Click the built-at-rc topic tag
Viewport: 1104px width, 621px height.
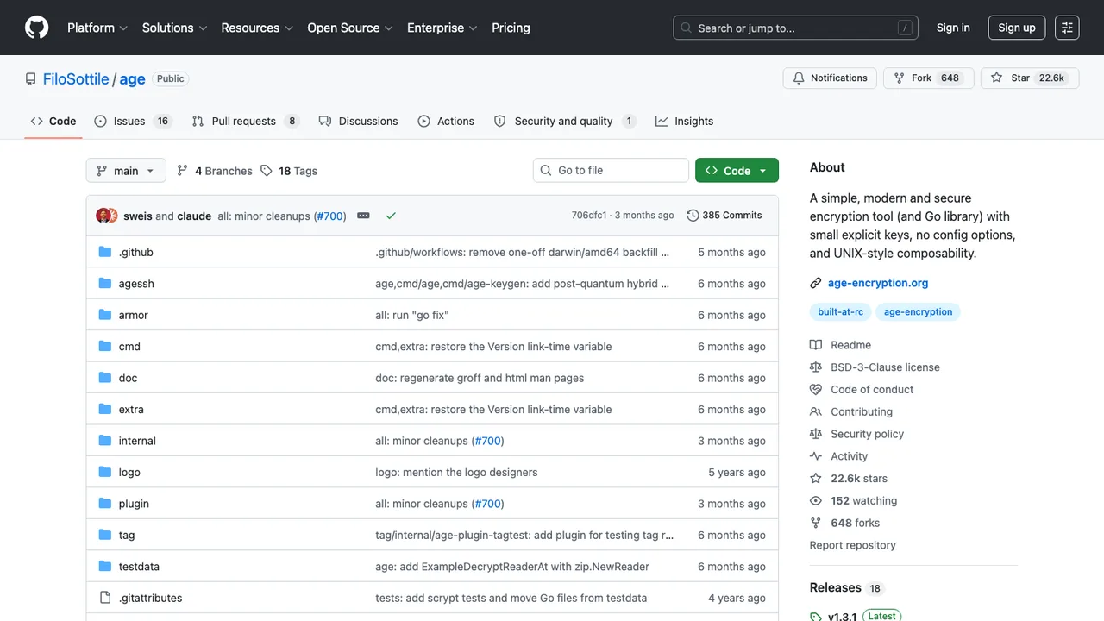point(841,312)
